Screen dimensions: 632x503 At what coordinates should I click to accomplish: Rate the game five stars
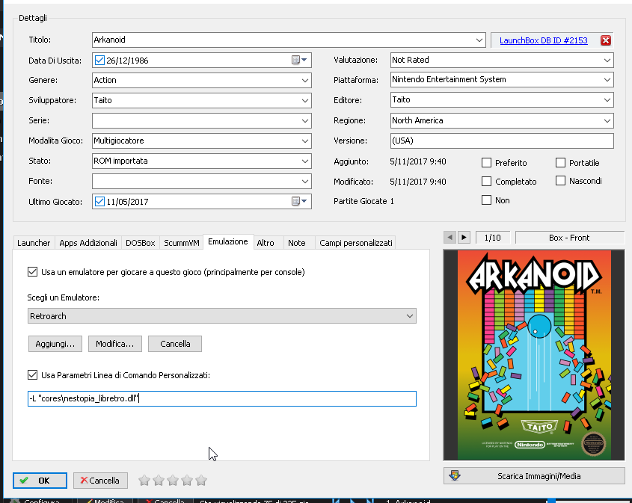click(x=201, y=480)
